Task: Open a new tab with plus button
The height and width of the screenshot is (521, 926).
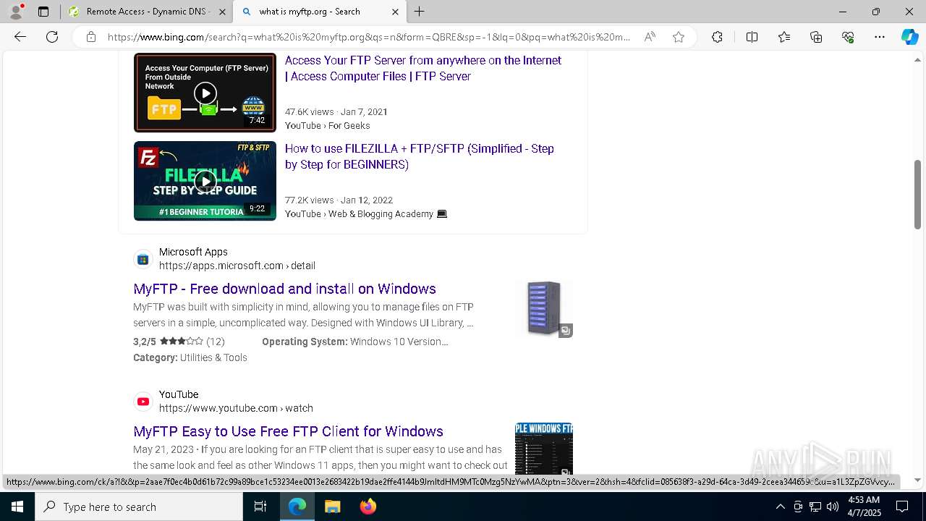Action: 420,12
